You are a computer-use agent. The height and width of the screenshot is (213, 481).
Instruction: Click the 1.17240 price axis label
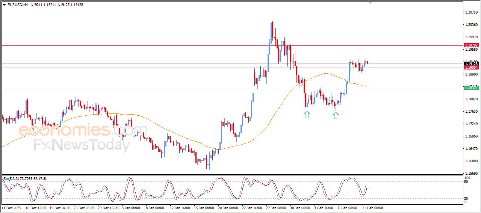tap(471, 124)
